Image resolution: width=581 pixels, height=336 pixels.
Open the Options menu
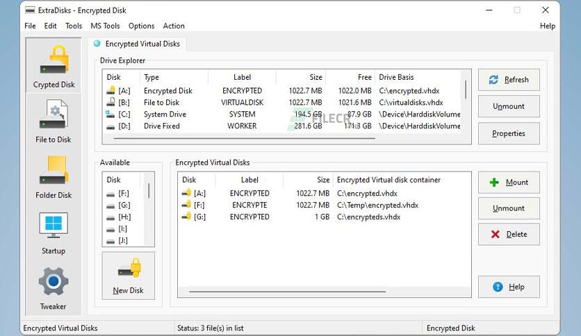141,26
